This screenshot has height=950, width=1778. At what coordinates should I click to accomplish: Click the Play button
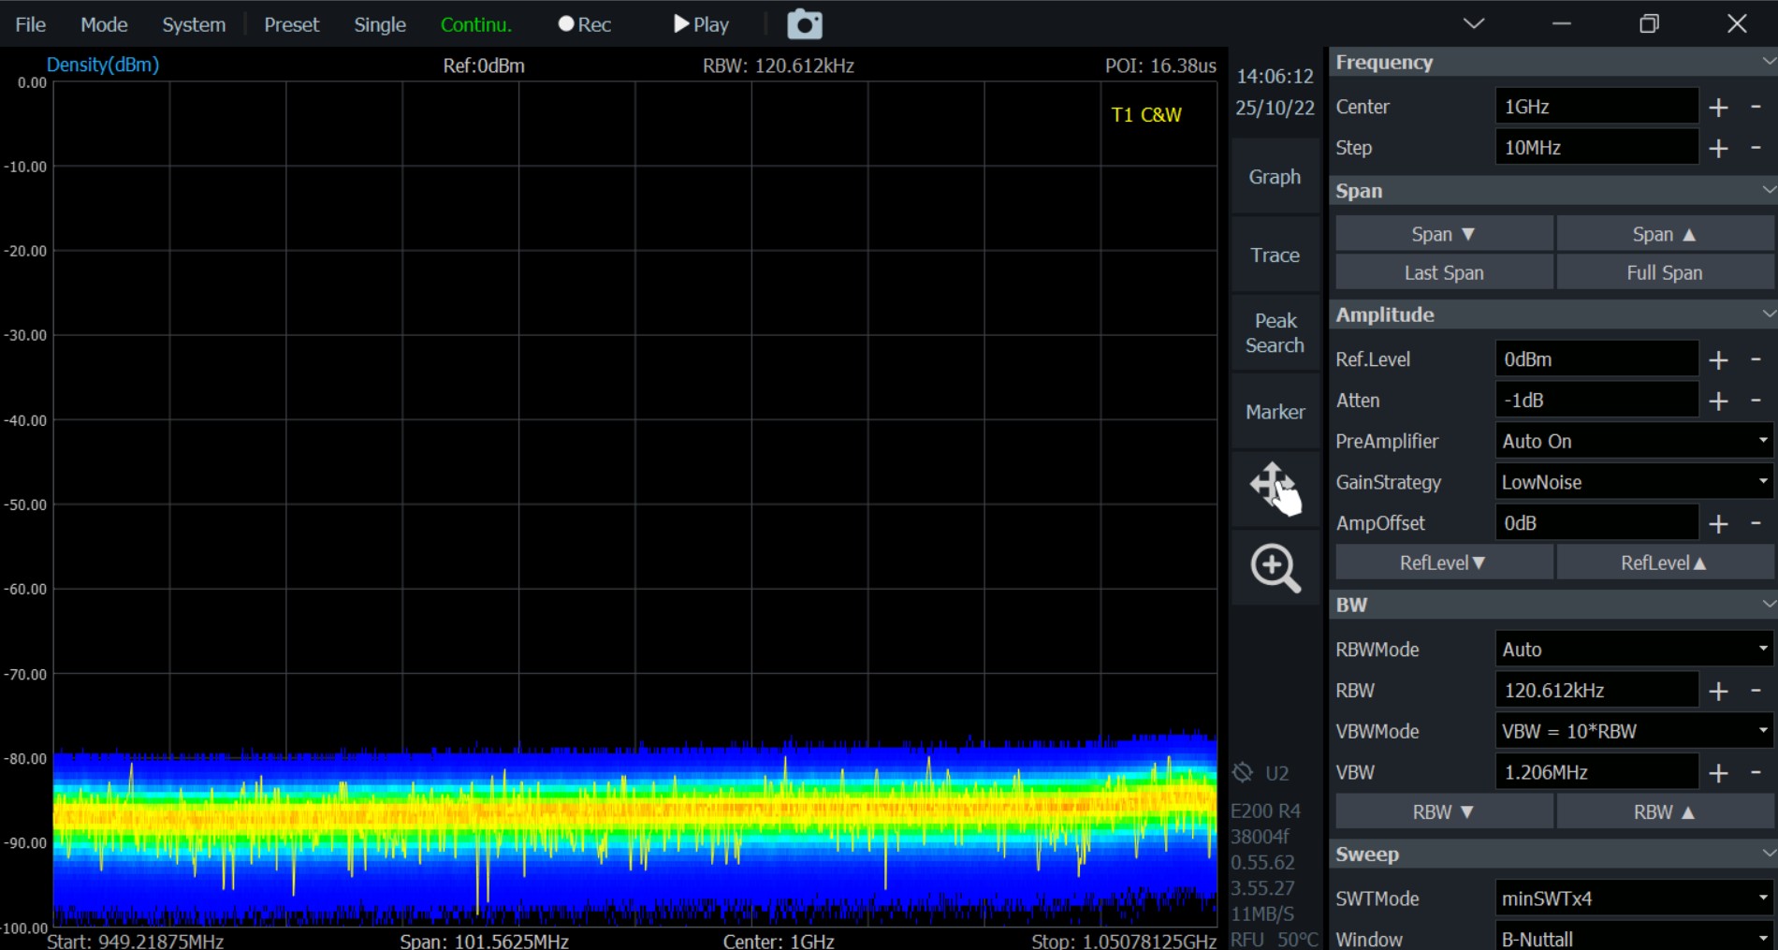(701, 24)
